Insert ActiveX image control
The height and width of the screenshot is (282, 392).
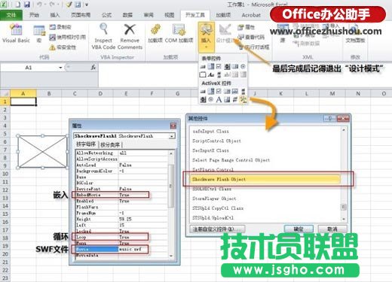[x=227, y=99]
